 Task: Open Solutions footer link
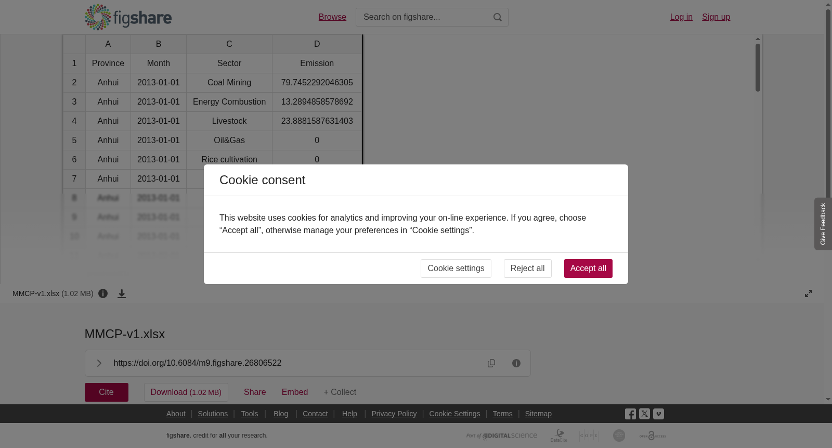213,414
